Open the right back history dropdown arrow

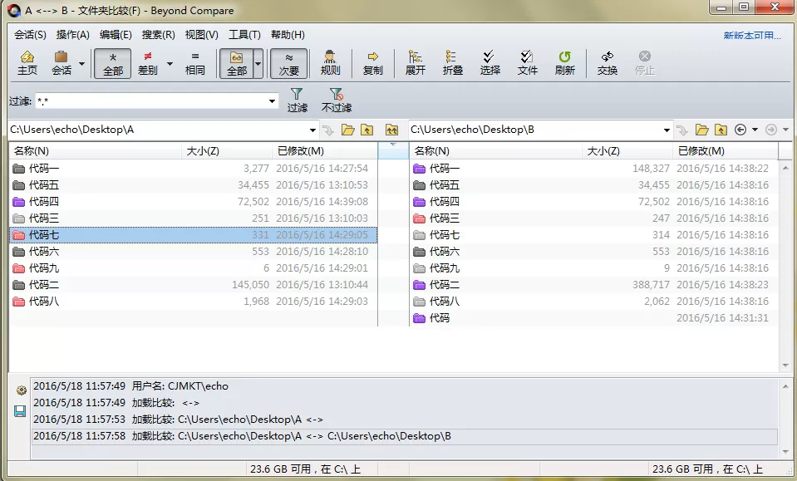pyautogui.click(x=755, y=130)
